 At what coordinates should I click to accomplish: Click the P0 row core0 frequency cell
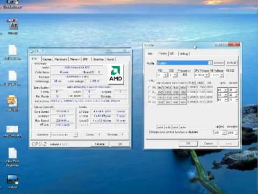161,88
